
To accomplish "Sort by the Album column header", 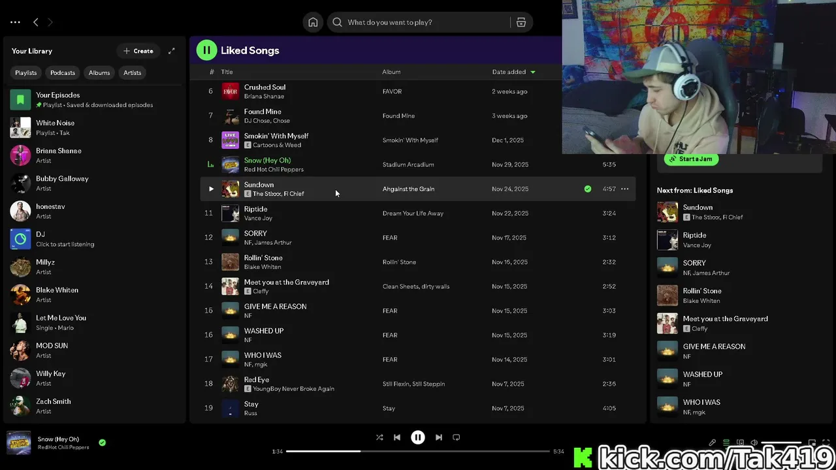I will point(391,72).
